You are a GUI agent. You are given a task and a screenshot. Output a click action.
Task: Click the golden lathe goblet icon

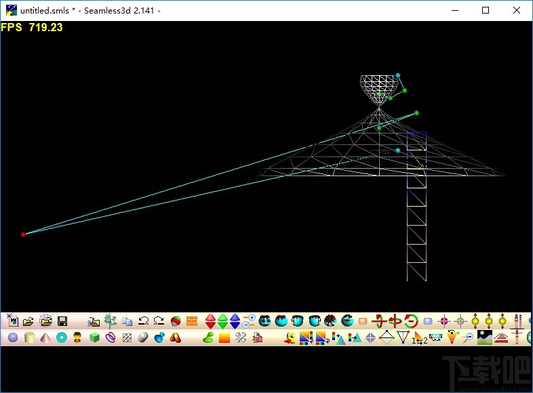77,338
